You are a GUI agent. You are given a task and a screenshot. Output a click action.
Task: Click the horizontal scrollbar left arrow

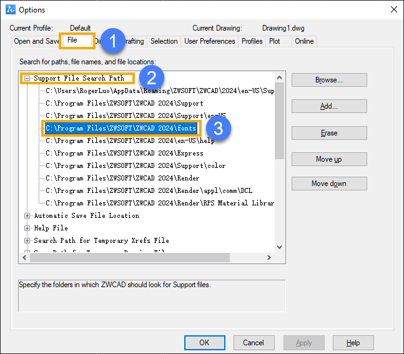pos(24,258)
